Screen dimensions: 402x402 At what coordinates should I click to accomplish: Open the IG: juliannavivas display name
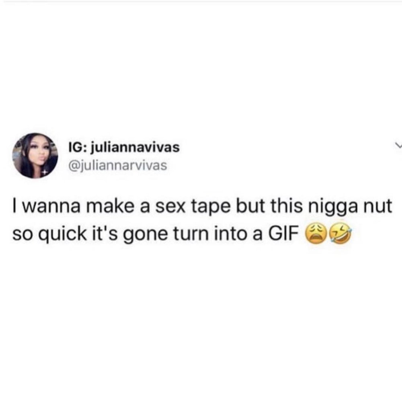[x=124, y=148]
